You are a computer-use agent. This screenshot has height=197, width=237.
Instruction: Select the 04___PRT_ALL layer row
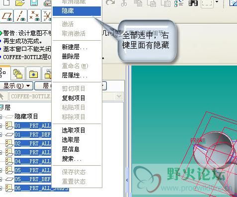point(33,161)
